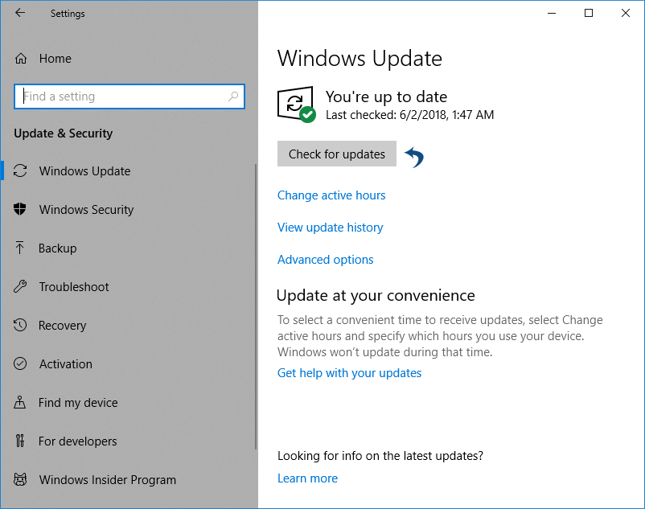Screen dimensions: 645x509
Task: Click the Recovery clock icon
Action: (x=20, y=325)
